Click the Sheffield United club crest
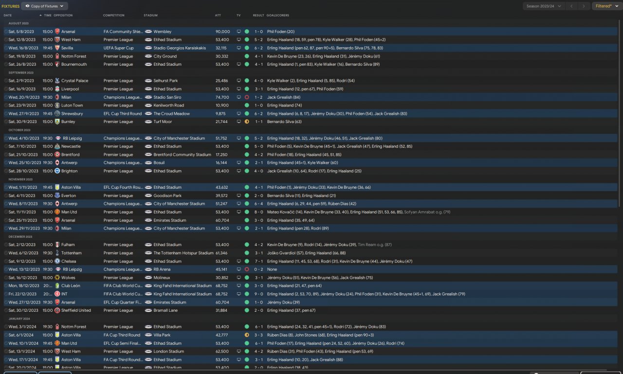 pos(57,310)
